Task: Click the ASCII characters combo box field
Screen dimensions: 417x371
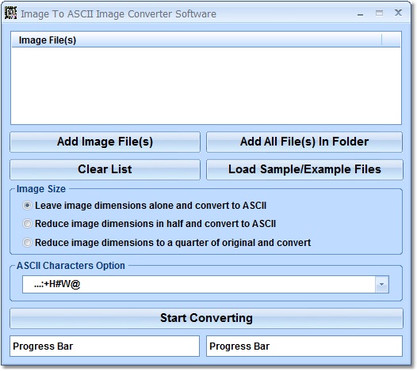Action: tap(205, 284)
